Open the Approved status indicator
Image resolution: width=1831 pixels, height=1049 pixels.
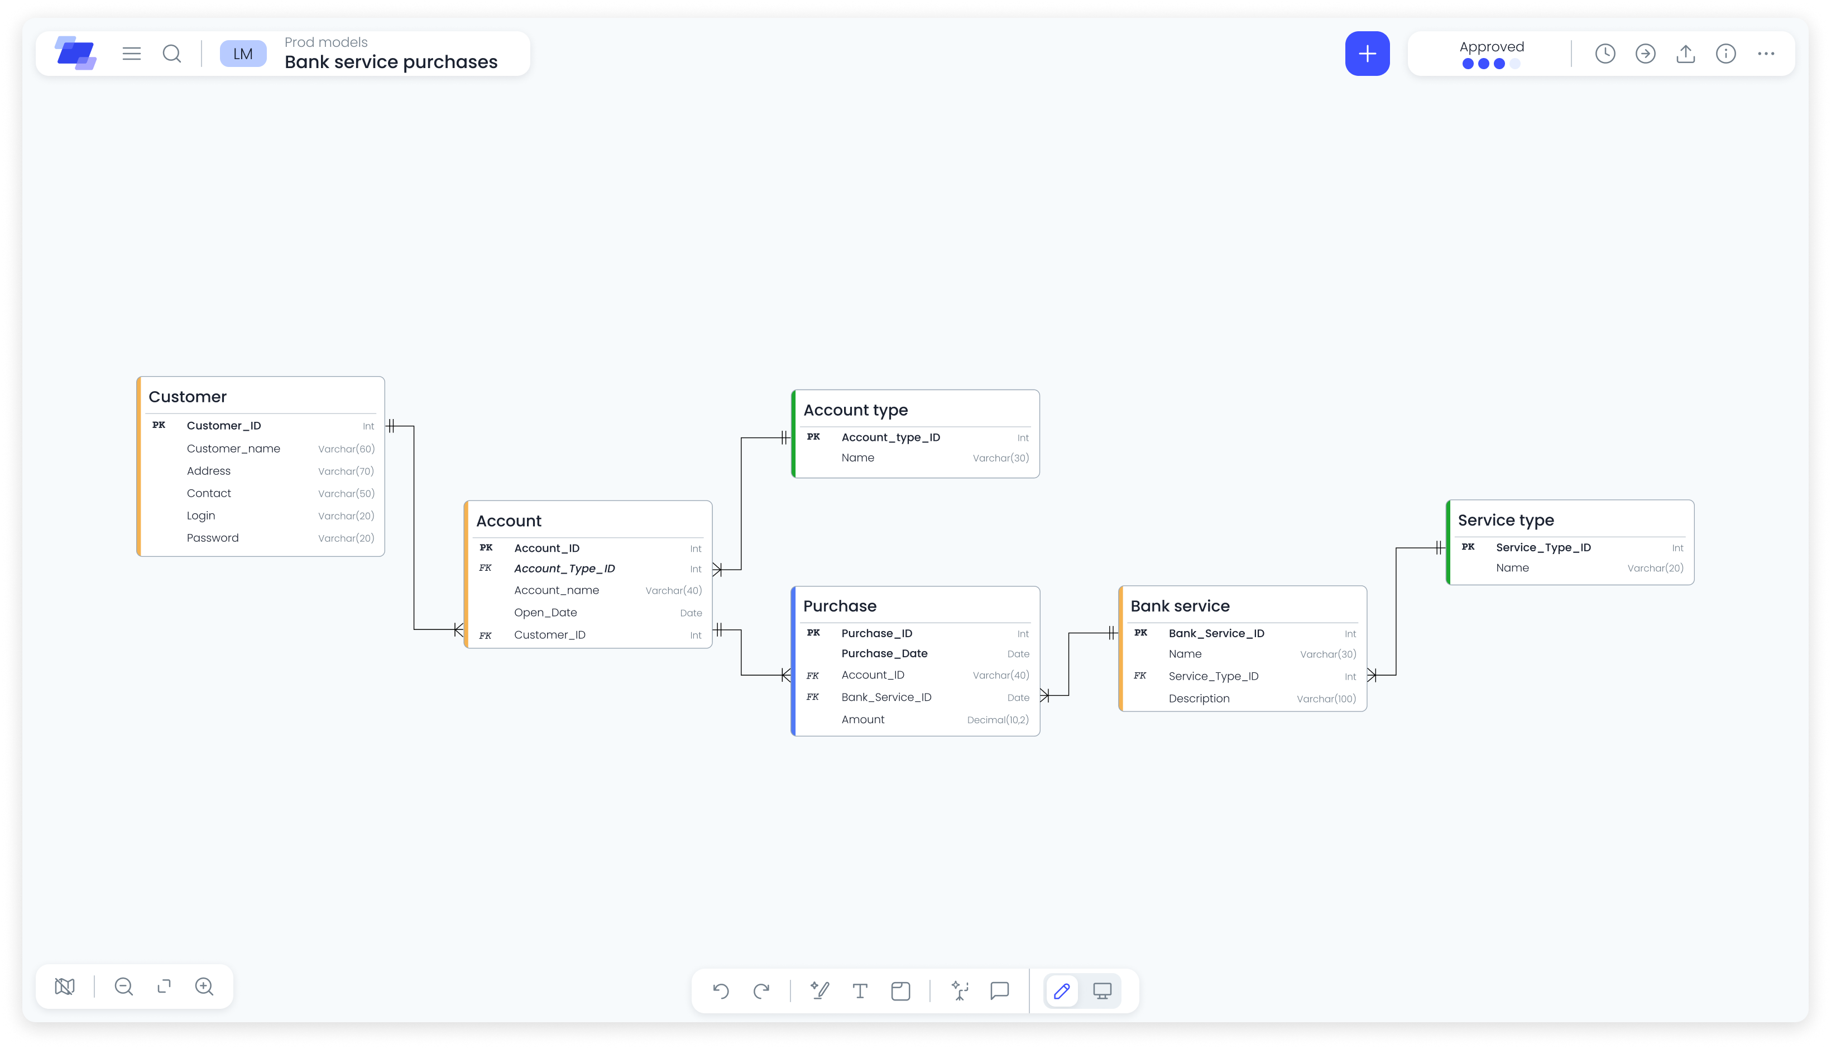[1492, 54]
